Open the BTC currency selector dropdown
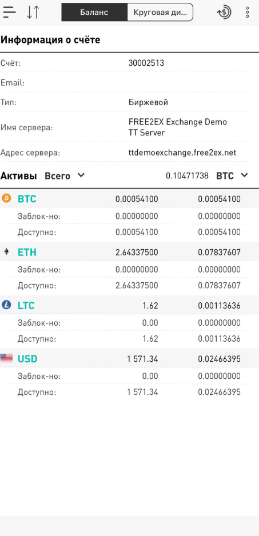The width and height of the screenshot is (259, 536). tap(232, 176)
